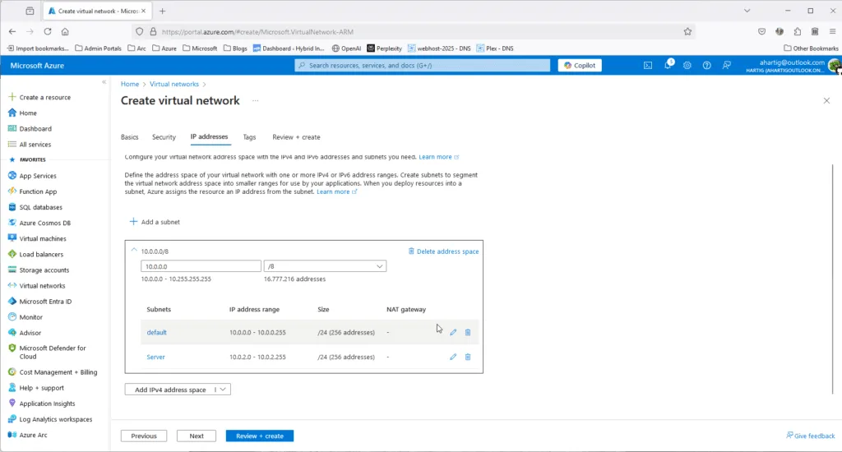842x452 pixels.
Task: Open the All services menu item
Action: 35,145
